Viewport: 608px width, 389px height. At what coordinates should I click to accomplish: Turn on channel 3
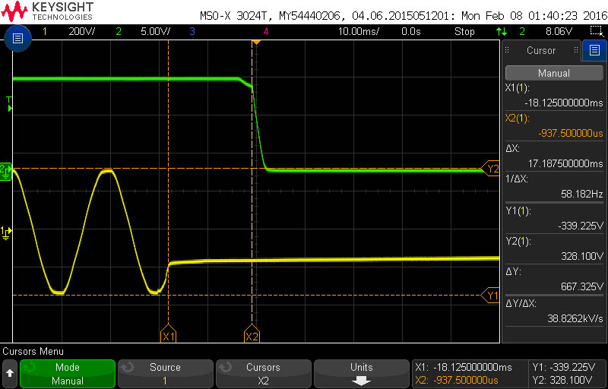point(192,31)
